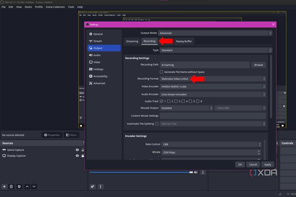The width and height of the screenshot is (296, 197).
Task: Unlock the Display Capture source
Action: click(83, 156)
